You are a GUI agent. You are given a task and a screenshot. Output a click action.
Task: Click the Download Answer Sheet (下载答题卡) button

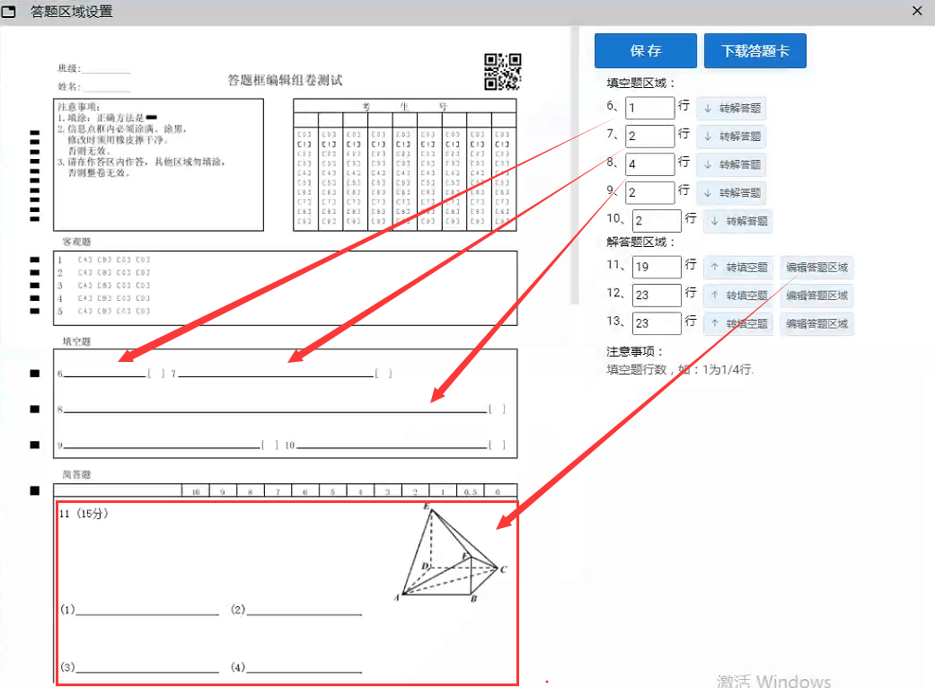point(754,51)
